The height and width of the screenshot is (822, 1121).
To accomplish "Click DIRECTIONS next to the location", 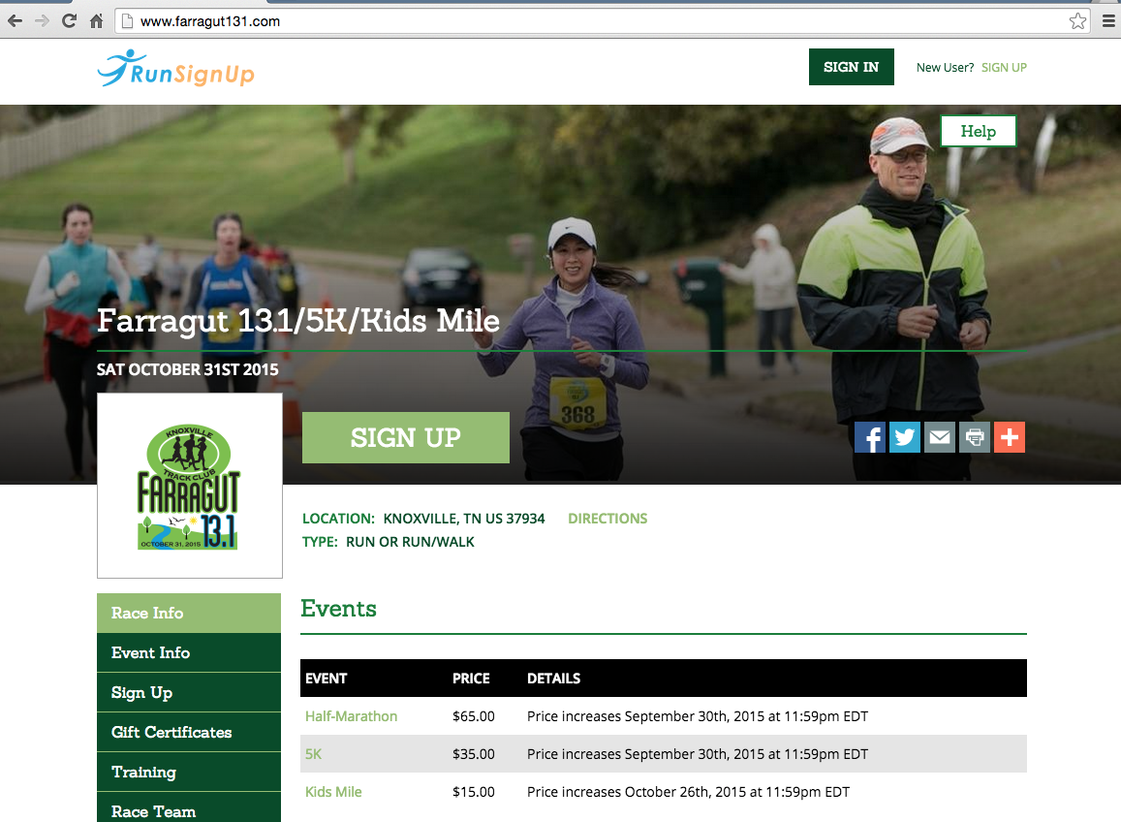I will 607,518.
